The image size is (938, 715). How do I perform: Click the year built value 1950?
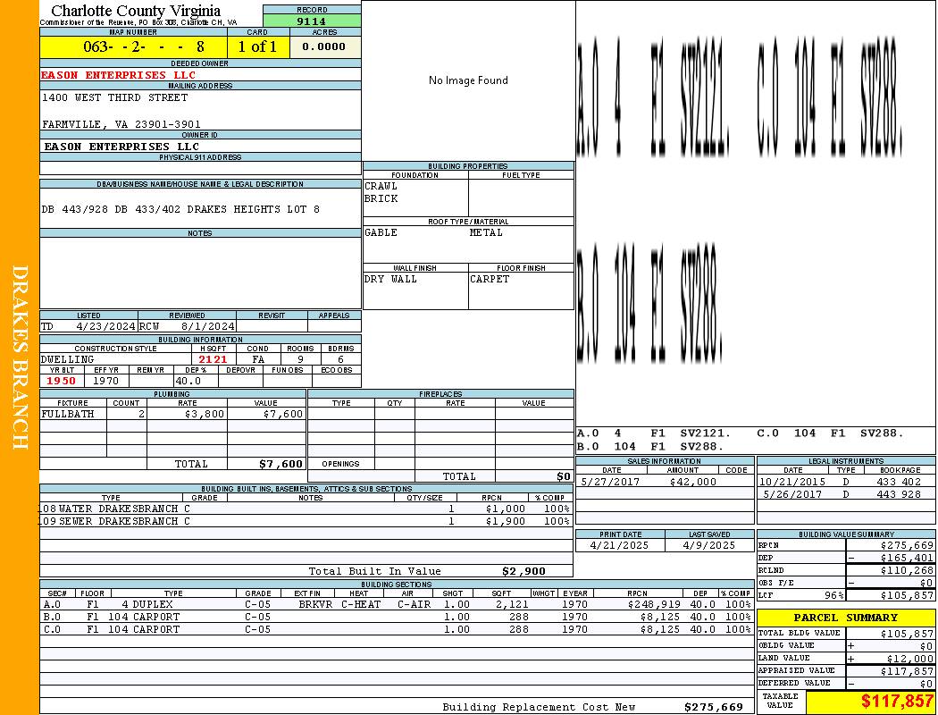point(62,381)
